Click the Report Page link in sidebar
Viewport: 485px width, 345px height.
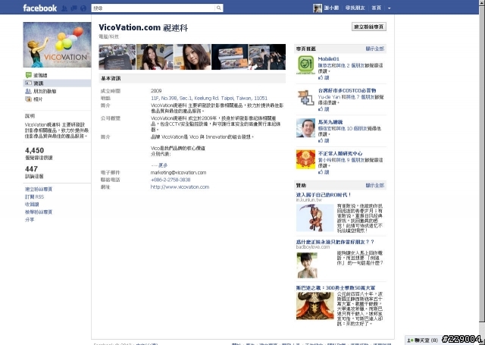(x=39, y=212)
